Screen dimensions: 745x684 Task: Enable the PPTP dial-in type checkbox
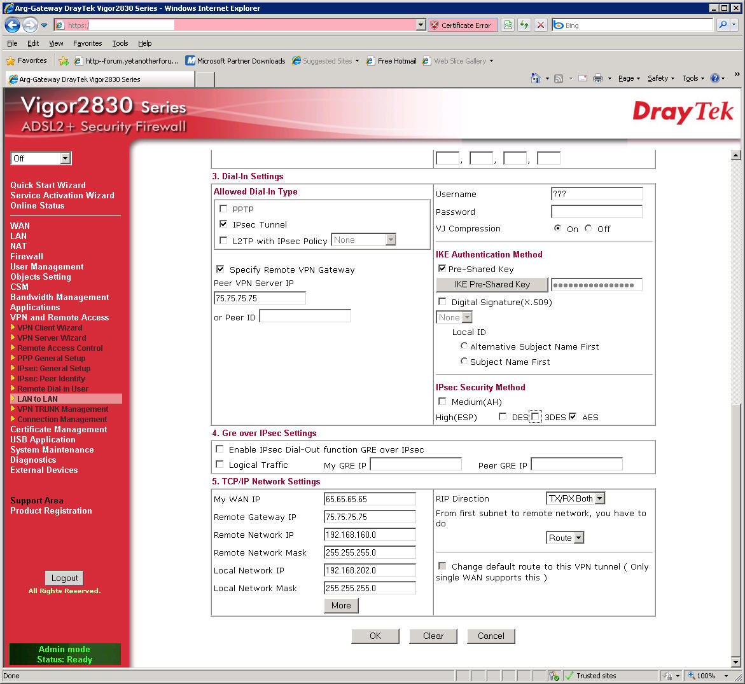click(x=223, y=209)
